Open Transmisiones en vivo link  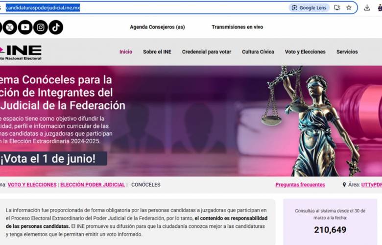pos(238,27)
